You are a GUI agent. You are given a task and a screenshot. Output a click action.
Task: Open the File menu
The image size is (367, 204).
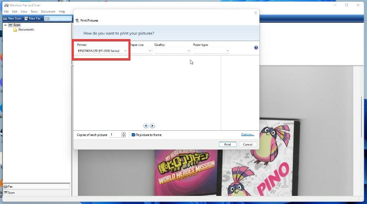6,11
